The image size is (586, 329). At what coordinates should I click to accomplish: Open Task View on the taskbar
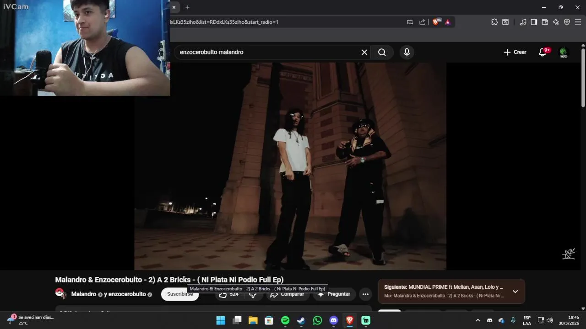tap(237, 320)
